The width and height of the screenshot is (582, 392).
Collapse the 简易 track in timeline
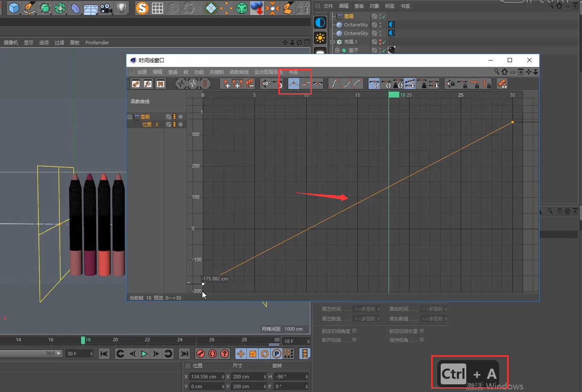click(x=130, y=117)
